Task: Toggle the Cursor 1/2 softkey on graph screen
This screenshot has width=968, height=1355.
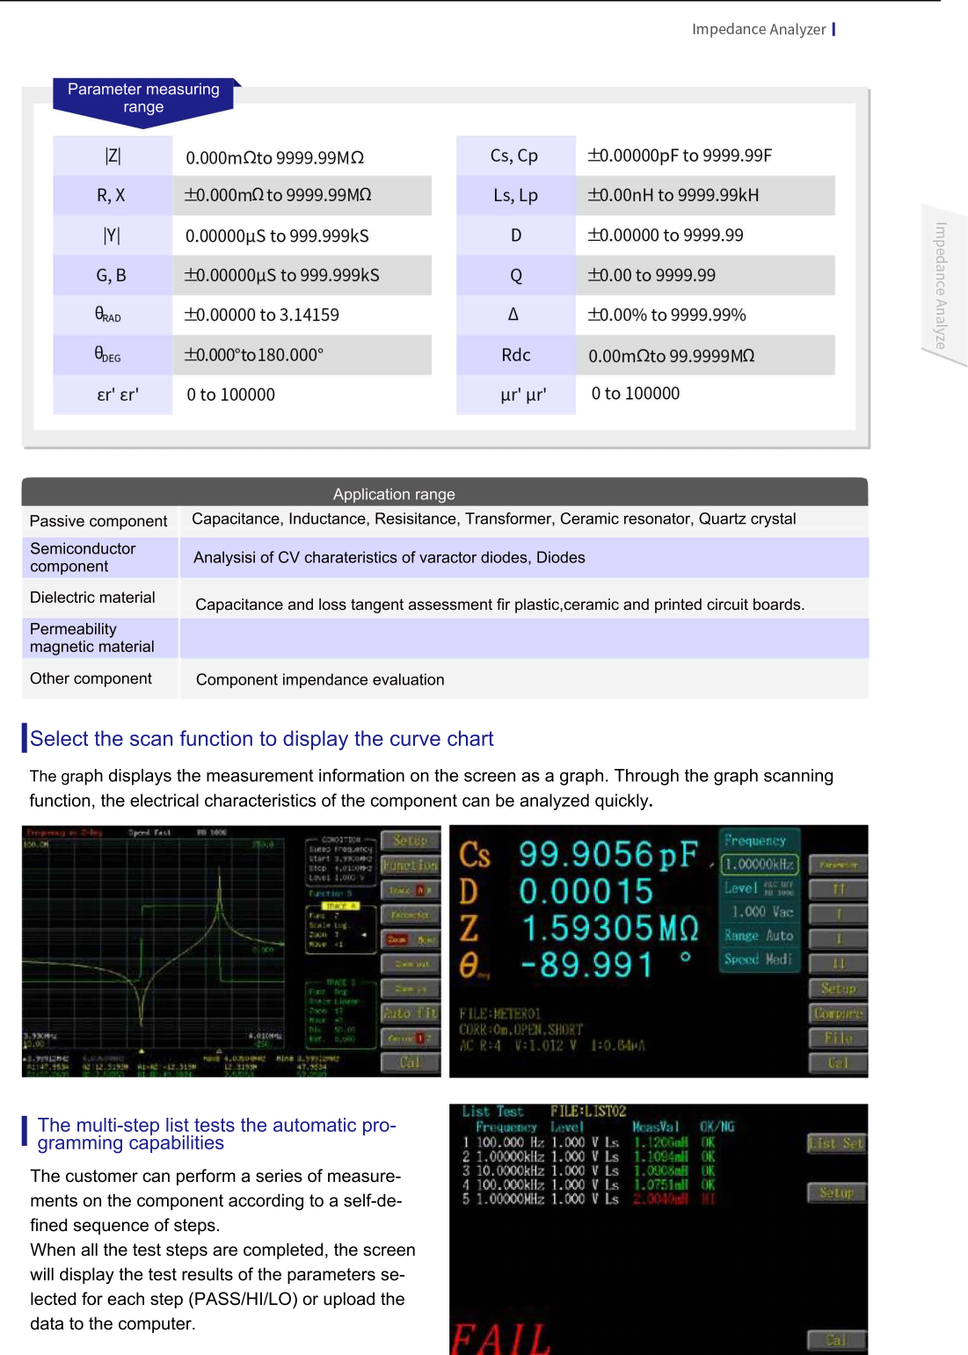Action: [x=410, y=1038]
